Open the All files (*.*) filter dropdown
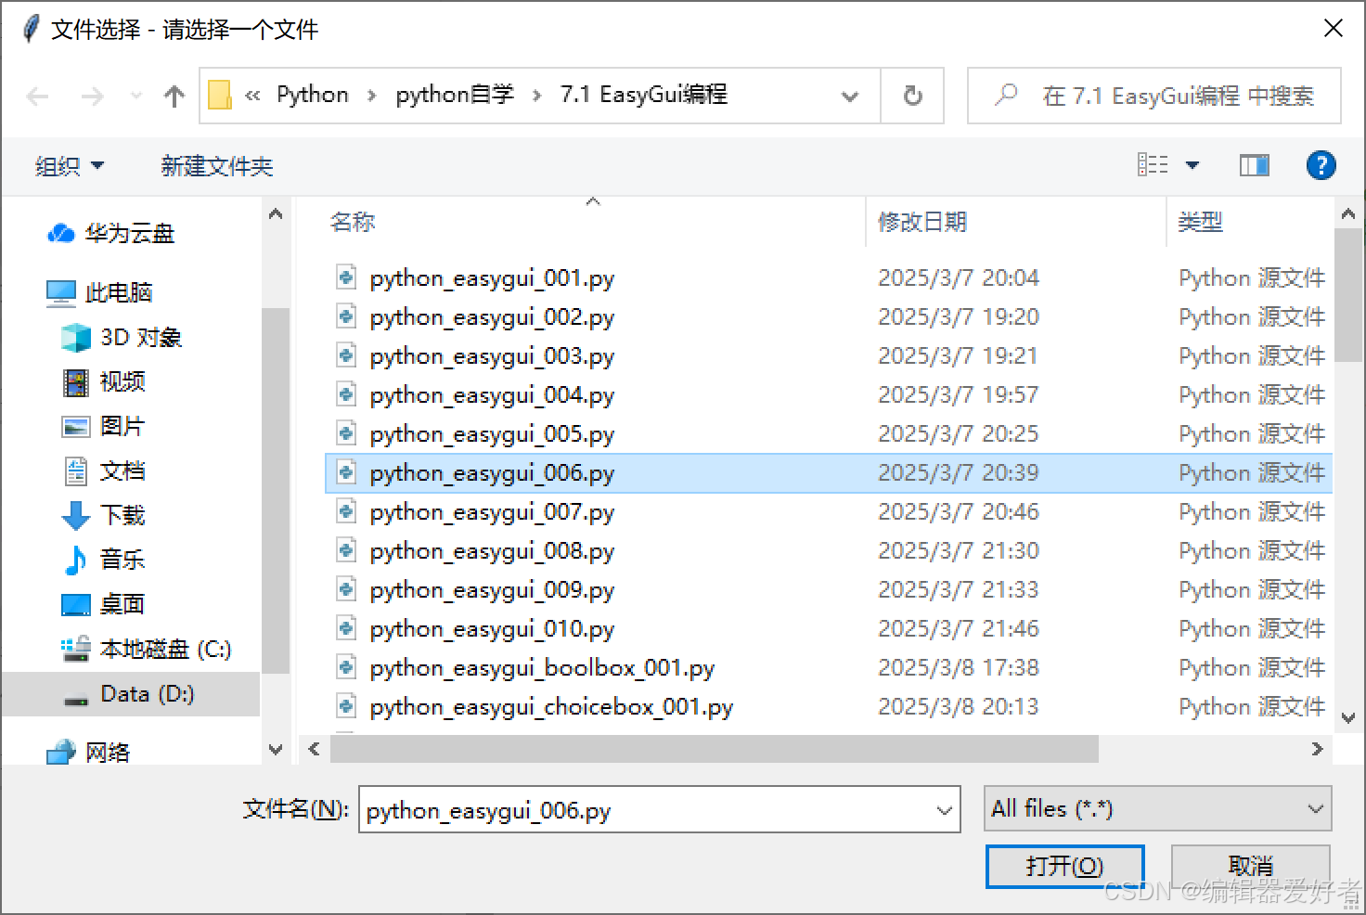Viewport: 1366px width, 915px height. [x=1156, y=808]
